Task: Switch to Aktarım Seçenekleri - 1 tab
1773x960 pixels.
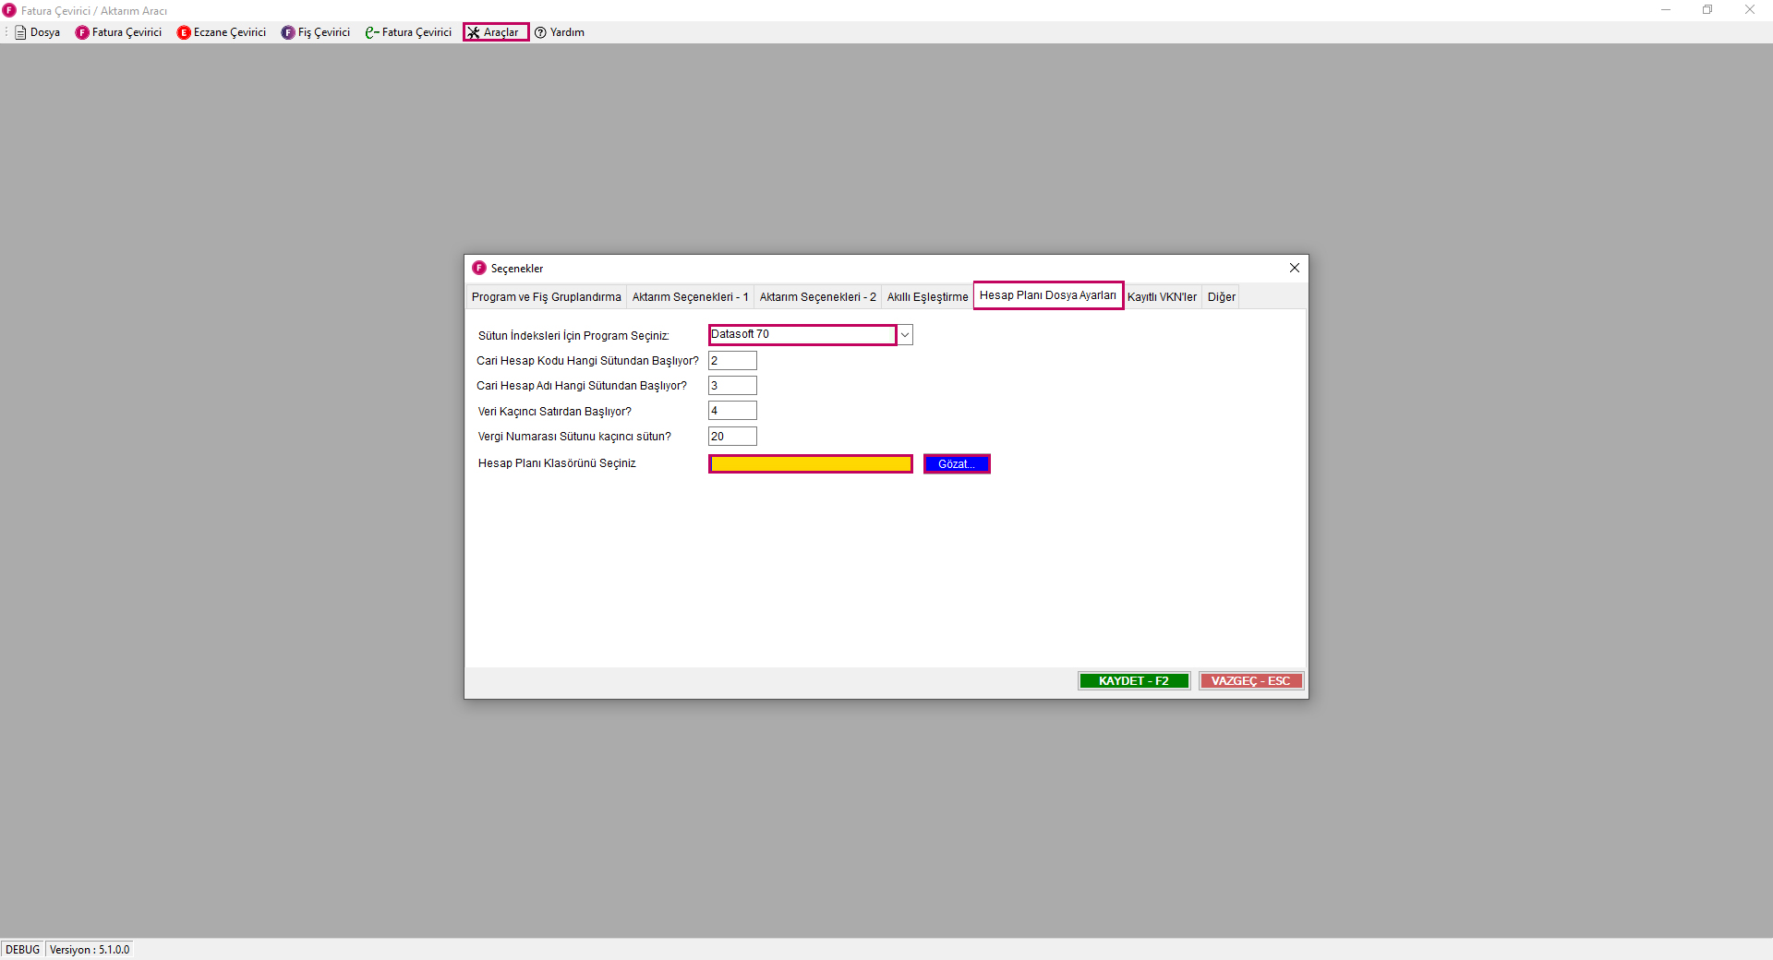Action: 690,297
